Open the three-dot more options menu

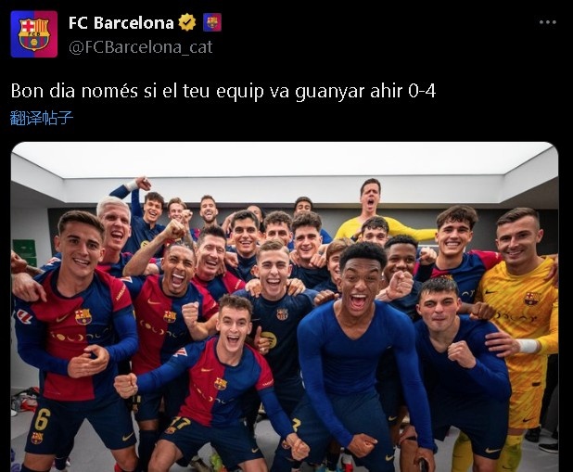tap(547, 22)
